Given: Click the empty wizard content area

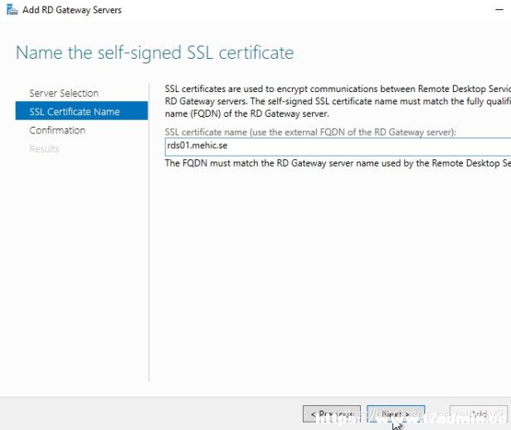Looking at the screenshot, I should pos(329,273).
